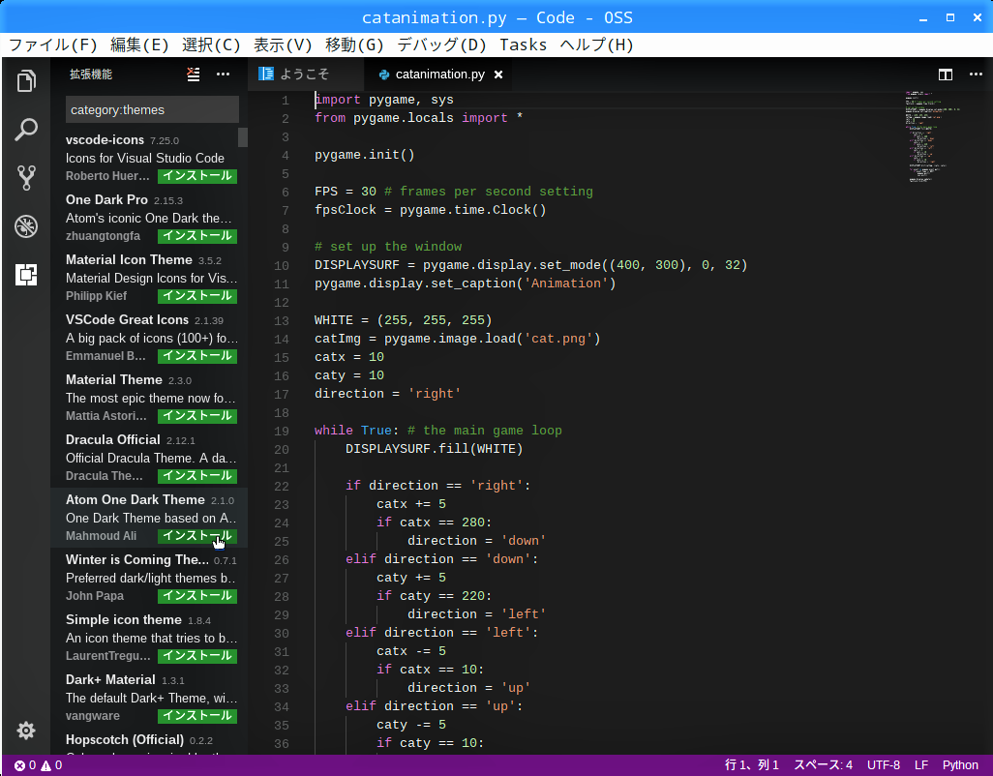Select the catanimation.py editor tab
The height and width of the screenshot is (776, 993).
[x=439, y=75]
